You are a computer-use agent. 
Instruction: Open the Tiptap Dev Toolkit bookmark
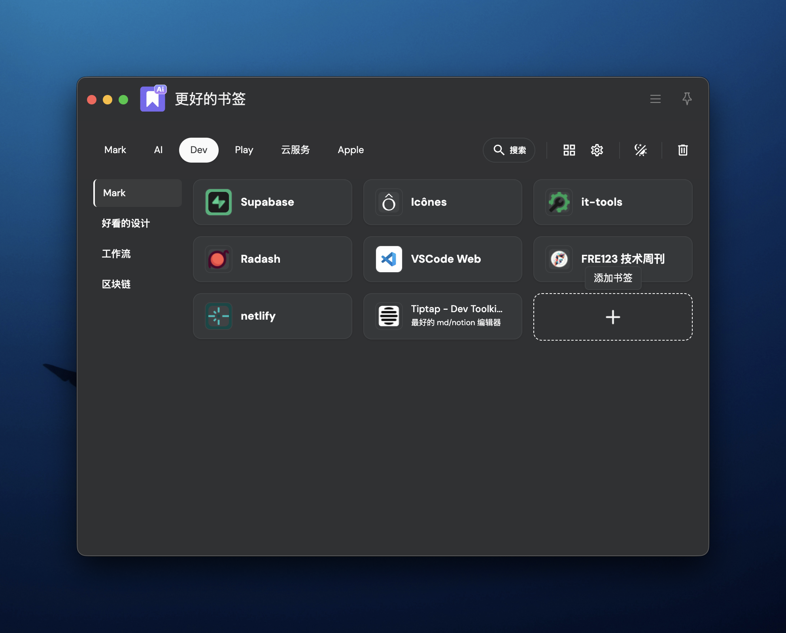point(442,316)
